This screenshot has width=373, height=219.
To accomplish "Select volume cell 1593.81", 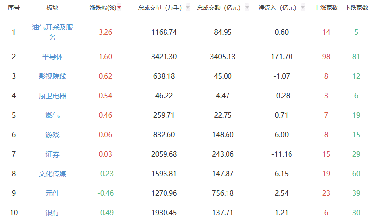I will 164,174.
